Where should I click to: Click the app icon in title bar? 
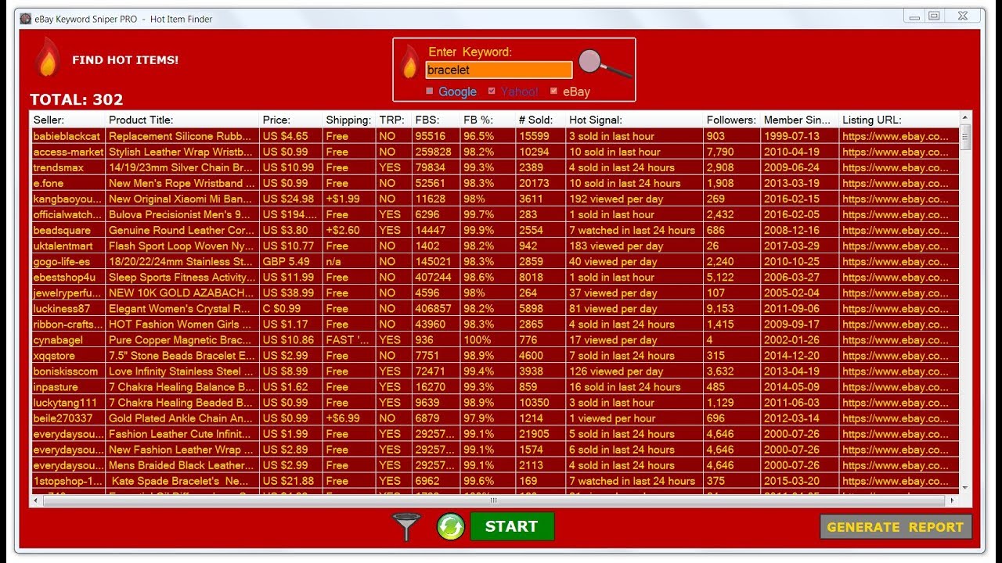pyautogui.click(x=26, y=19)
